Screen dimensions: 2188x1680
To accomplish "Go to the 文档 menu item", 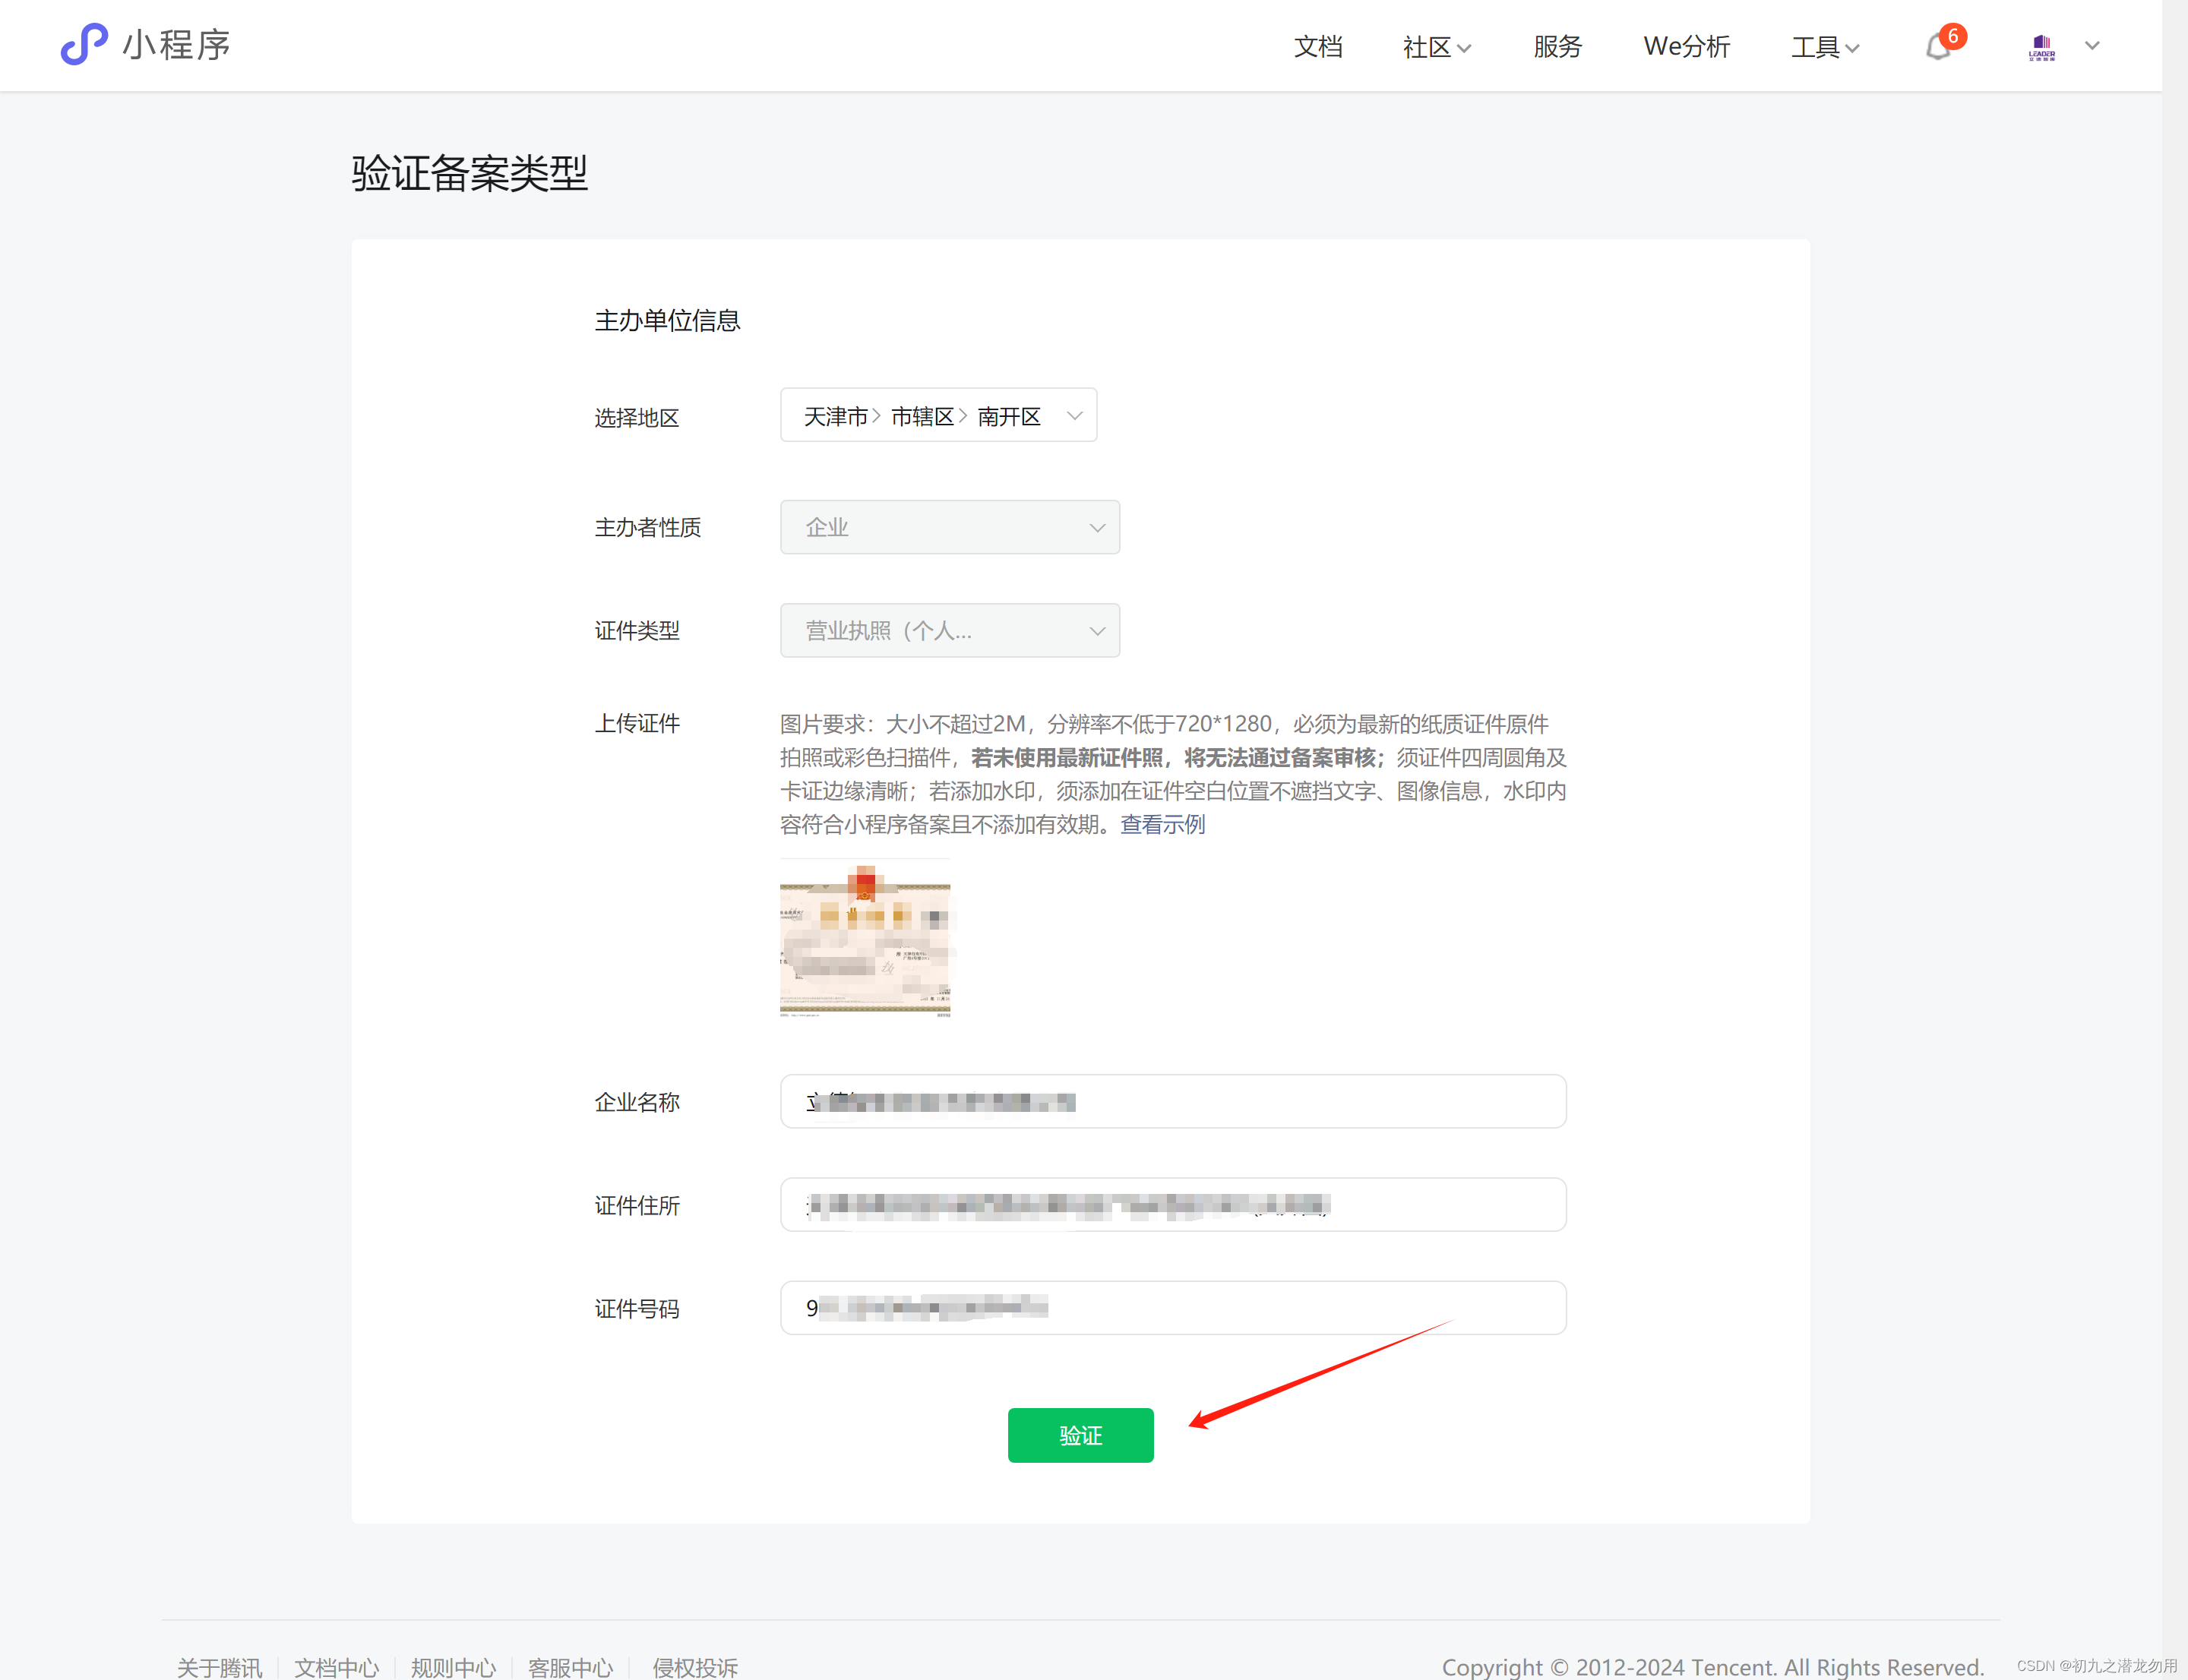I will [x=1317, y=47].
